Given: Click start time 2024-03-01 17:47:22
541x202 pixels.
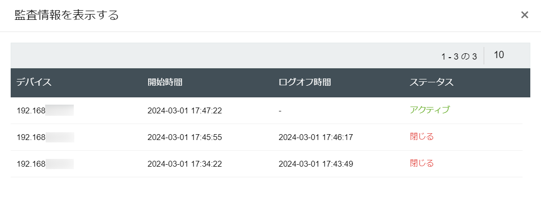Looking at the screenshot, I should point(185,110).
